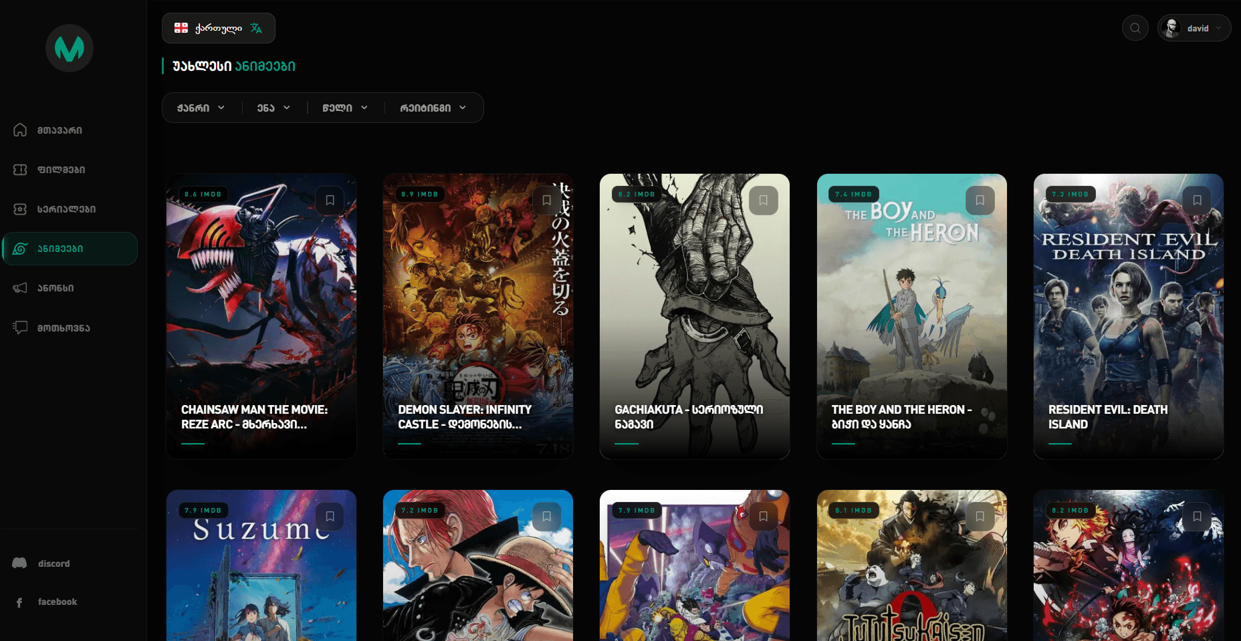Go to მთავარი home page
The image size is (1241, 641).
pyautogui.click(x=70, y=130)
